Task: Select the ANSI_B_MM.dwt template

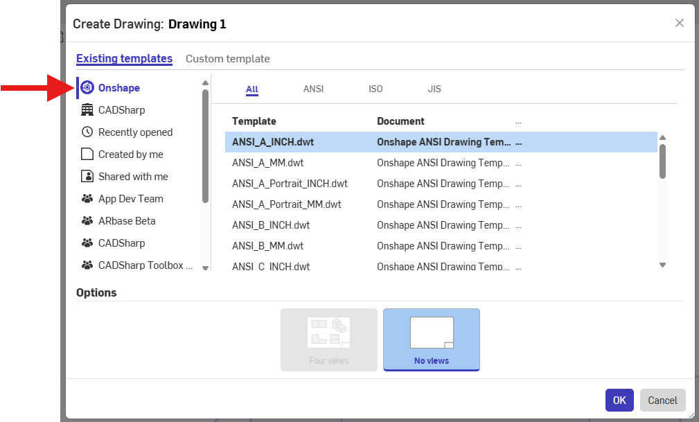Action: tap(441, 246)
